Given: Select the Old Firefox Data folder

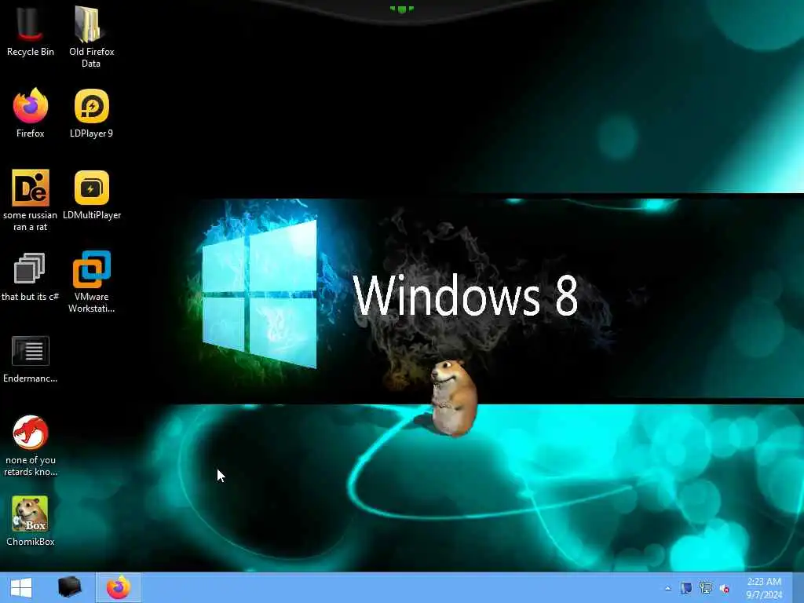Looking at the screenshot, I should (x=91, y=36).
